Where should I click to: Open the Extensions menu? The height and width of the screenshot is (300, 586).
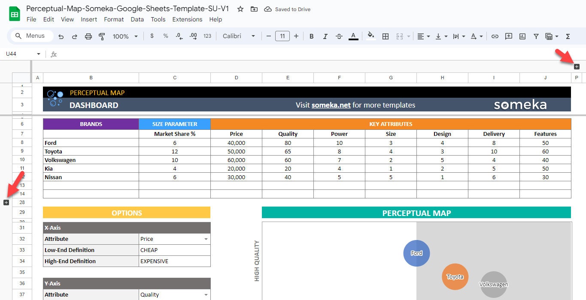[187, 19]
